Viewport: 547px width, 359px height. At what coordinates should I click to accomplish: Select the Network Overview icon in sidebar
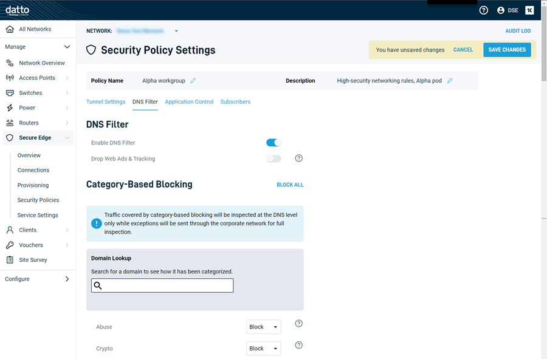click(x=10, y=63)
